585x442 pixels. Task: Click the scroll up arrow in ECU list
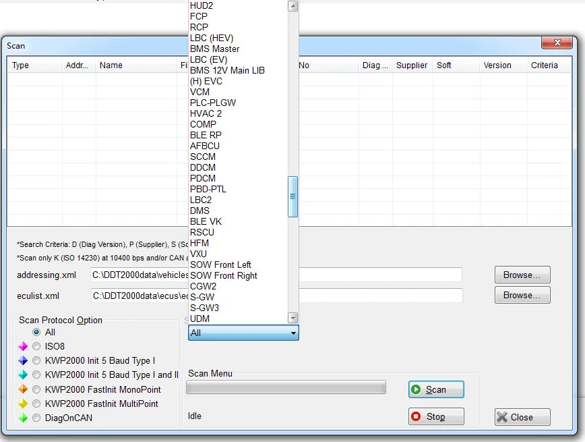[x=293, y=6]
